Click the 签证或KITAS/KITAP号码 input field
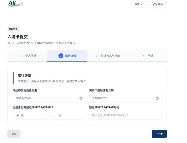This screenshot has height=143, width=187. 125,115
